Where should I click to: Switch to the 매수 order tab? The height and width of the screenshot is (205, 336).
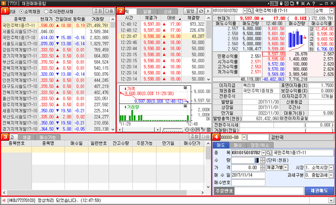[x=238, y=145]
